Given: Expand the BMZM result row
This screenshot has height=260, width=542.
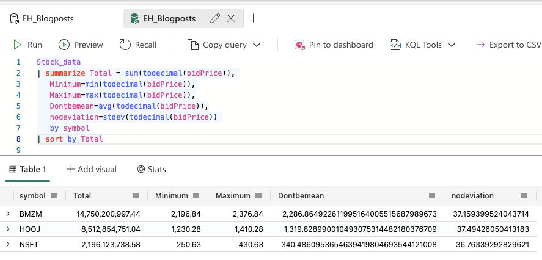Looking at the screenshot, I should pos(8,214).
